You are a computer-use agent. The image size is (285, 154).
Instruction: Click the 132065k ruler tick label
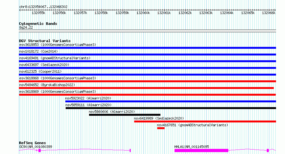(x=248, y=13)
